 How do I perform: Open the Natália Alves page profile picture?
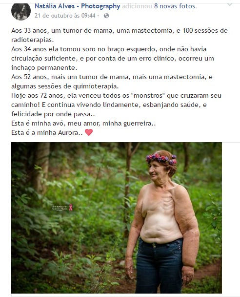click(x=21, y=11)
